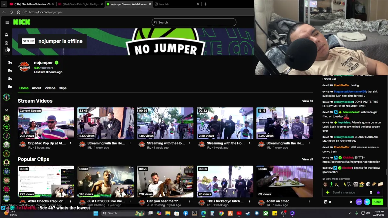388x218 pixels.
Task: Click the browser home icon
Action: click(x=18, y=12)
